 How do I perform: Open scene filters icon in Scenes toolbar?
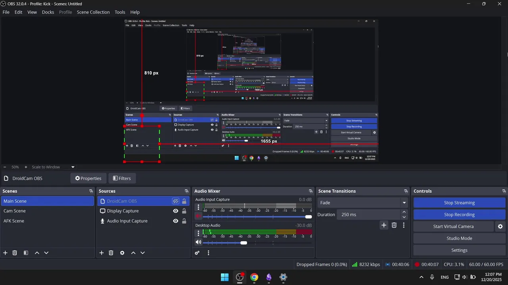click(26, 253)
